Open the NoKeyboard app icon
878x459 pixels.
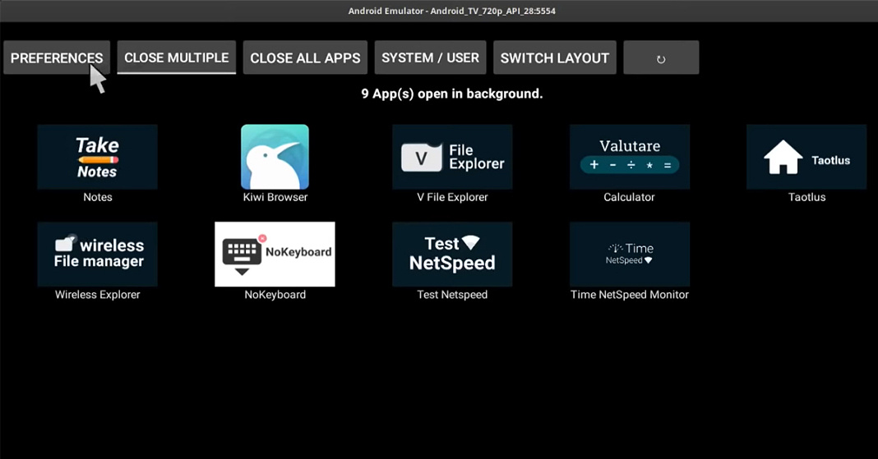point(275,255)
